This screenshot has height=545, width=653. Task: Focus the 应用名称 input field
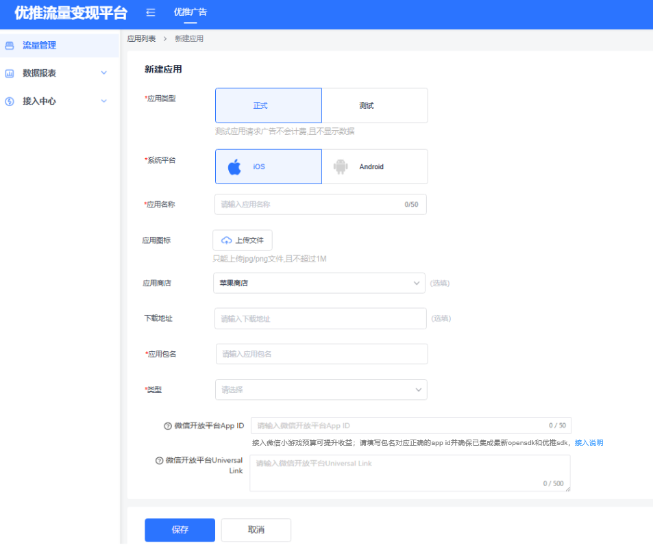click(310, 204)
